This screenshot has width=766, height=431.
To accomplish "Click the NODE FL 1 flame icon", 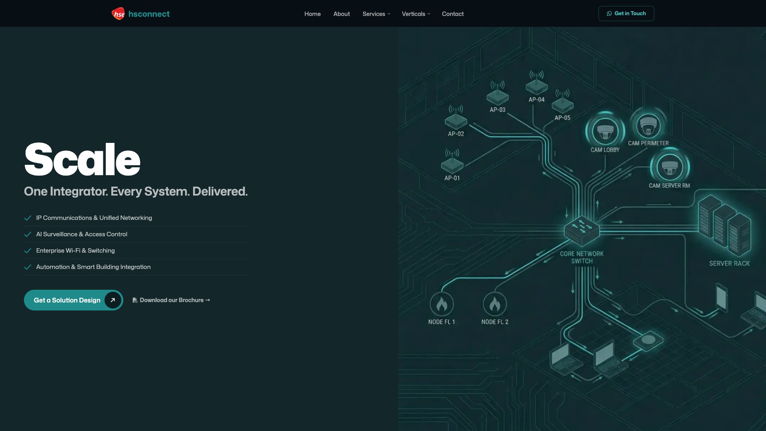I will point(442,304).
